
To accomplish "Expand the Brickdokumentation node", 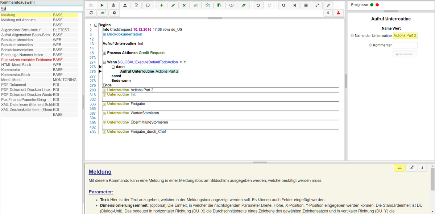I will pos(104,34).
